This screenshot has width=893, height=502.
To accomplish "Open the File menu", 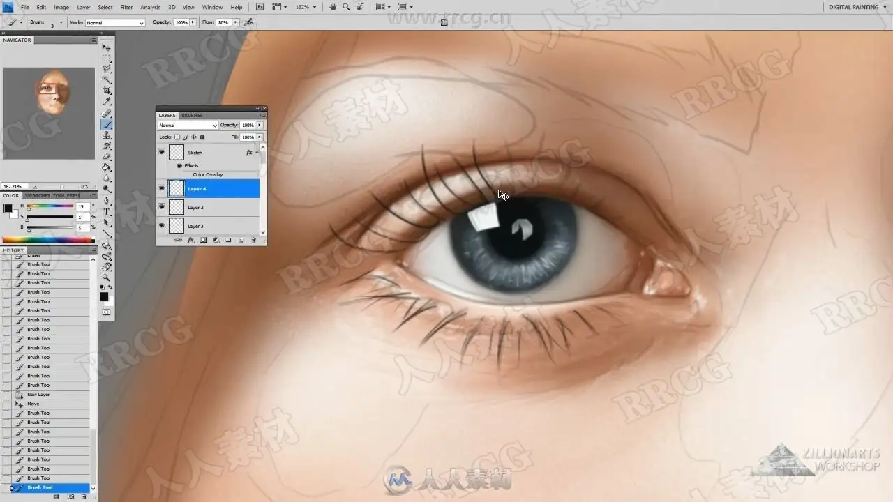I will coord(25,7).
